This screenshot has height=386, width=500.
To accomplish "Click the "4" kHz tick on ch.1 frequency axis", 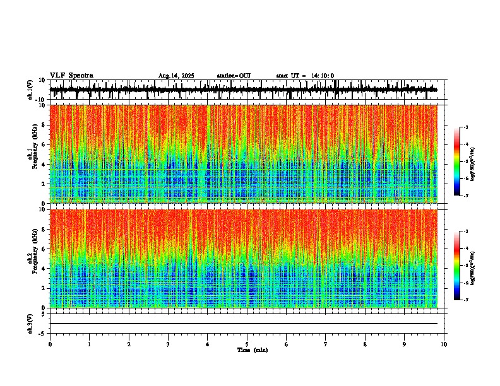I will tap(44, 165).
